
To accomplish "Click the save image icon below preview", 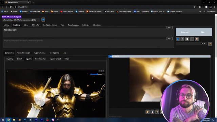I will (152, 112).
